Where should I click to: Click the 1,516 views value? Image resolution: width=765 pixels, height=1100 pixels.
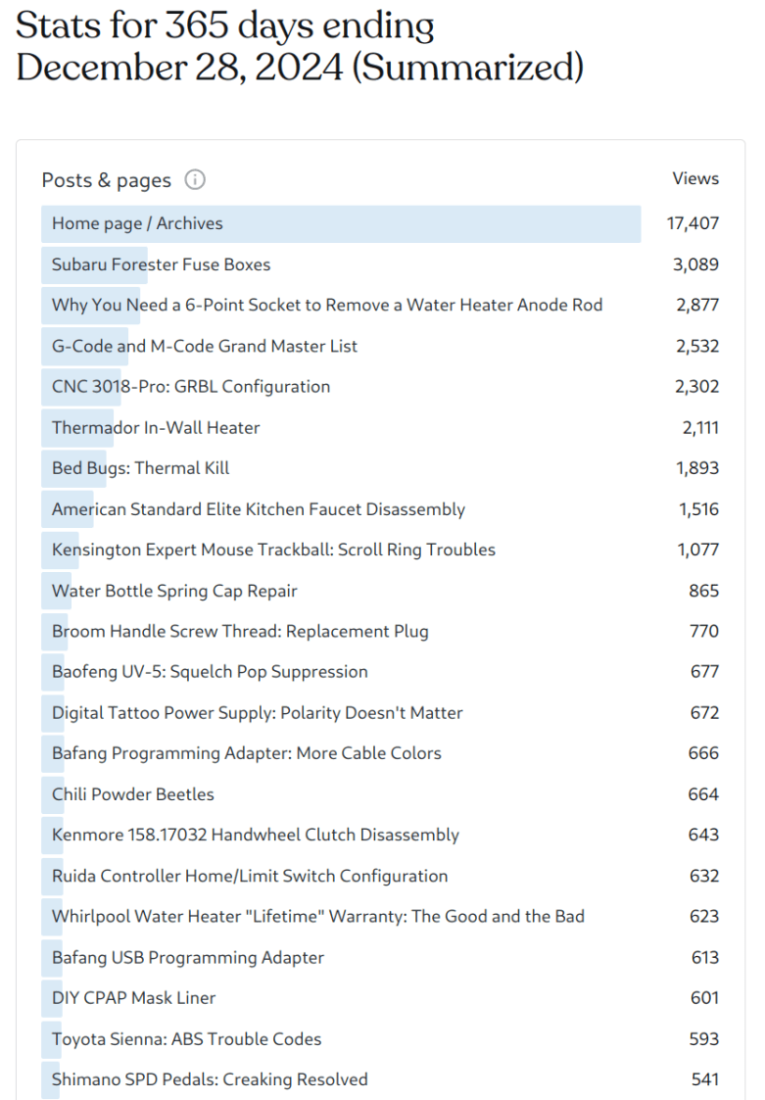coord(699,509)
